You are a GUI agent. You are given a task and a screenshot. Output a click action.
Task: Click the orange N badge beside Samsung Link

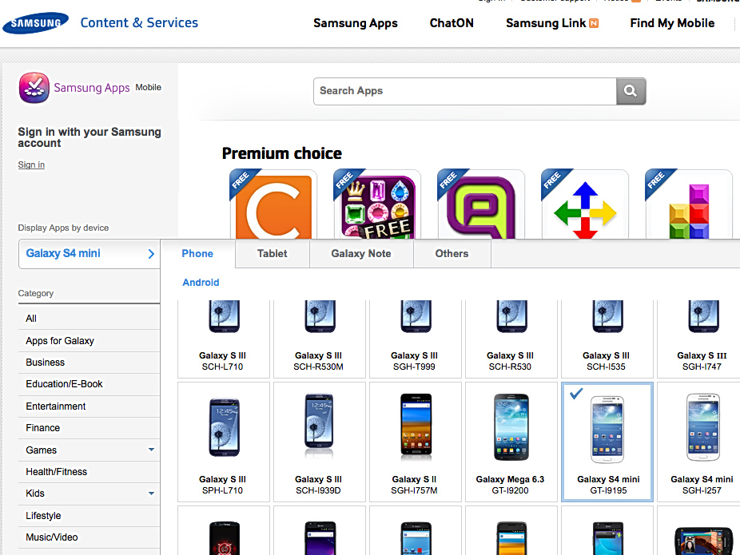click(594, 23)
